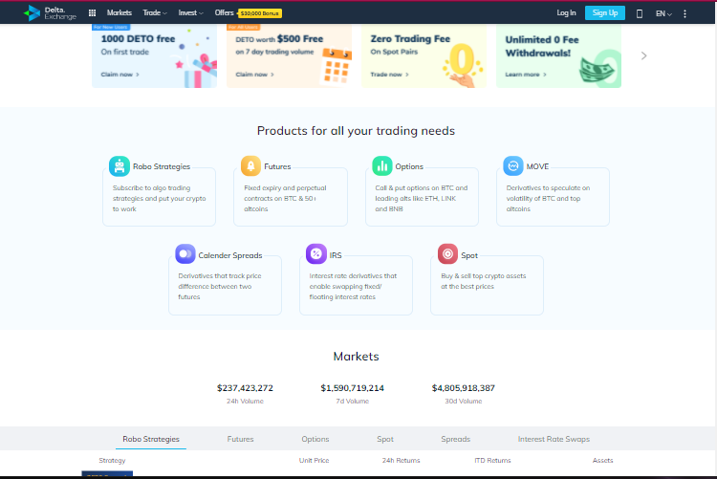Click the gift box on 1000 DETO card

tap(198, 70)
